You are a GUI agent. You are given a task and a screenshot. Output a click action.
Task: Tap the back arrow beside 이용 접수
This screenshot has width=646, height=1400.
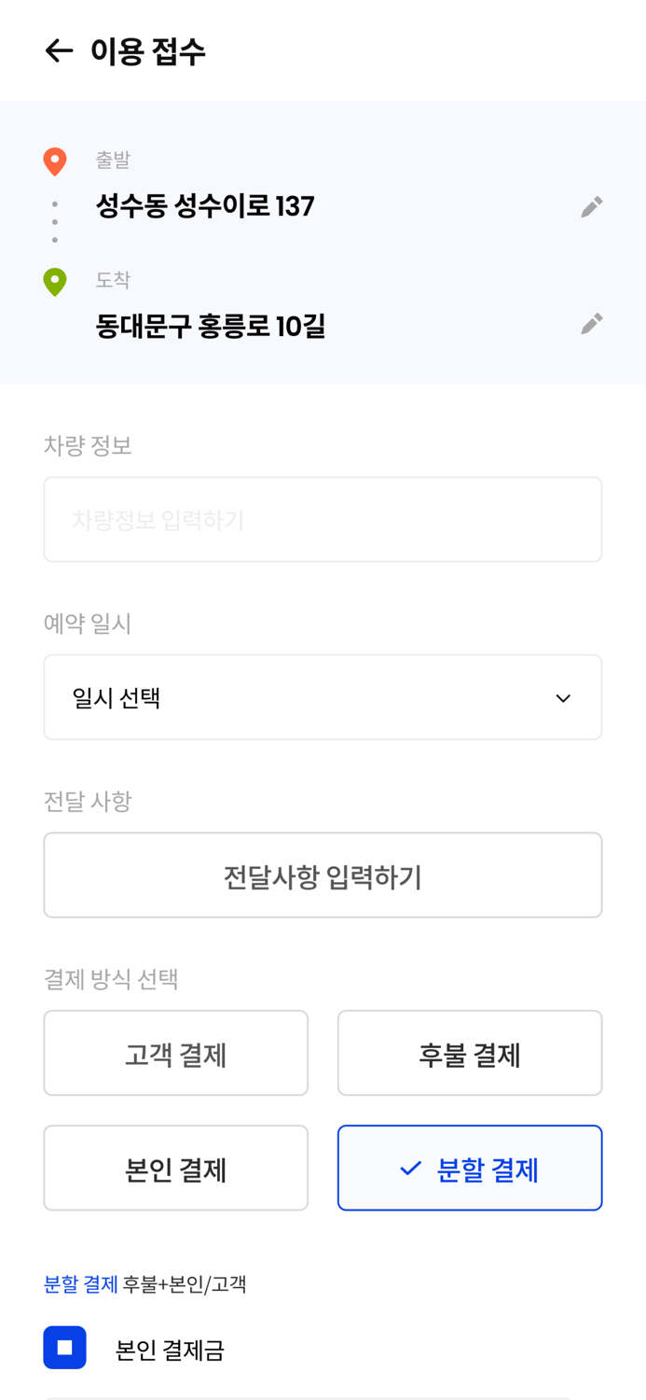pyautogui.click(x=58, y=50)
